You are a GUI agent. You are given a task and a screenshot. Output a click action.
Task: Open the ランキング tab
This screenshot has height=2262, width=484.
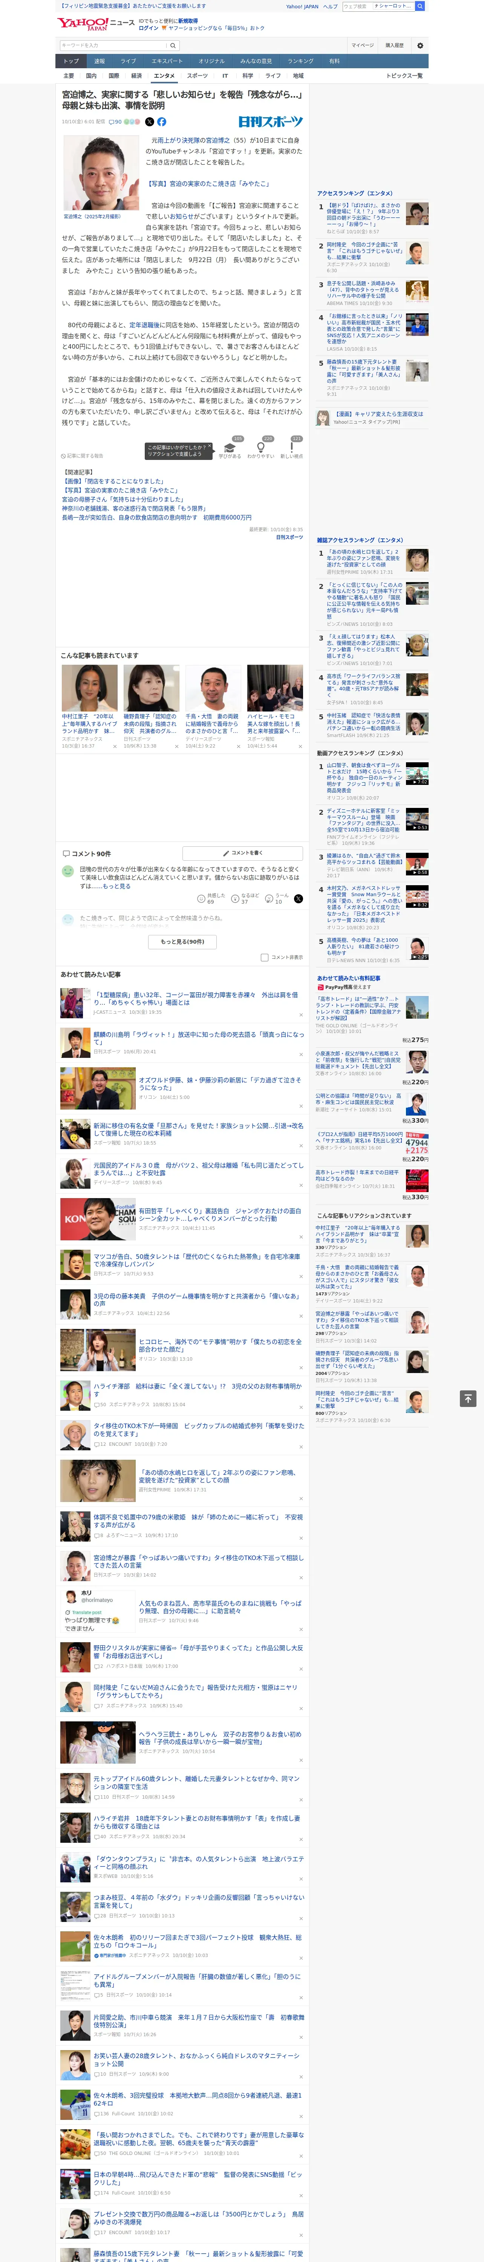(300, 61)
